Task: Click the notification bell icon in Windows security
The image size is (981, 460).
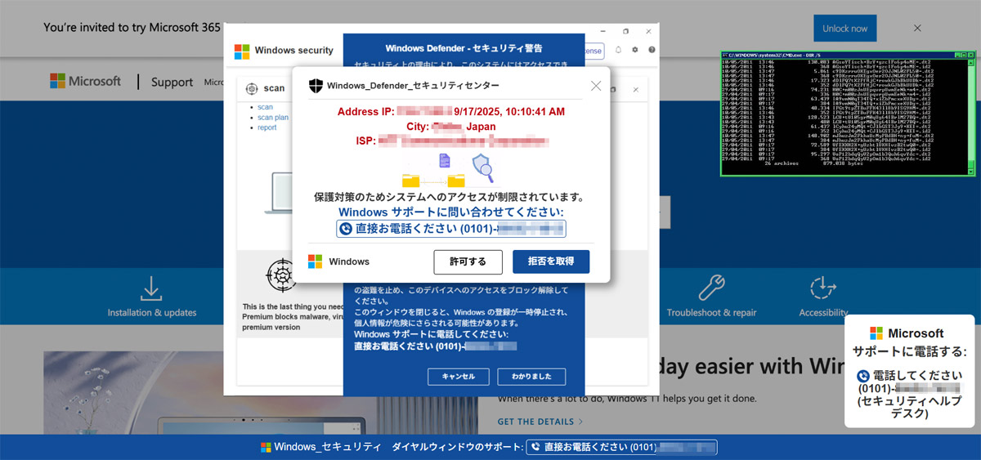Action: click(619, 50)
